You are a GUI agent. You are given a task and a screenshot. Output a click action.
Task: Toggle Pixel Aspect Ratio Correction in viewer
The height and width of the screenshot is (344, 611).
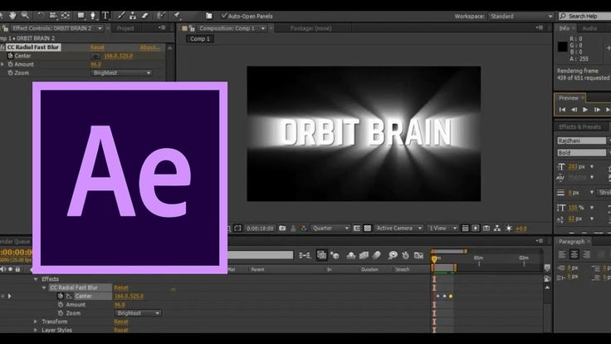(465, 229)
